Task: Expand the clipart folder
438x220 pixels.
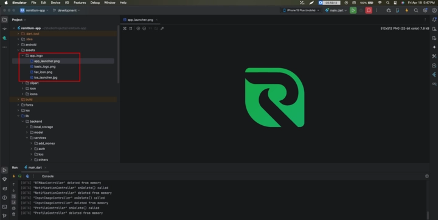Action: click(x=23, y=83)
